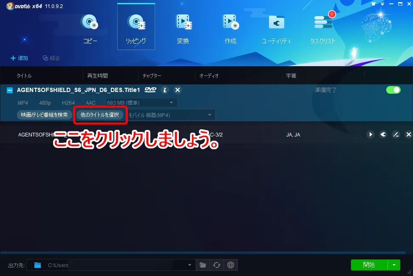The image size is (413, 276).
Task: Click the DVD source type icon
Action: click(150, 90)
